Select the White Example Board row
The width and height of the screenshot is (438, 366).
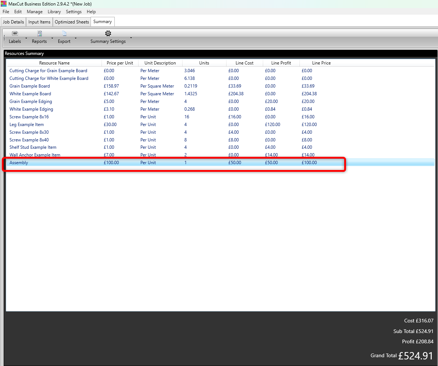tap(220, 94)
